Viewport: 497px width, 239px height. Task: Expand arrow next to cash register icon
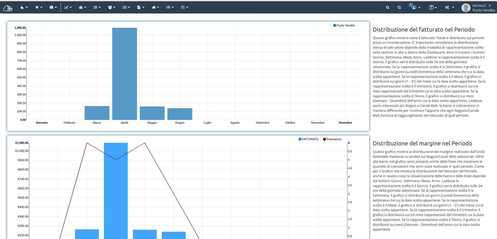point(27,8)
